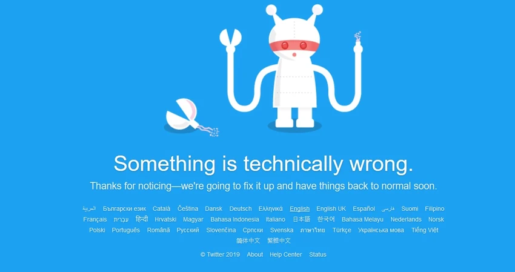Select English UK language link
Image resolution: width=515 pixels, height=272 pixels.
(331, 209)
